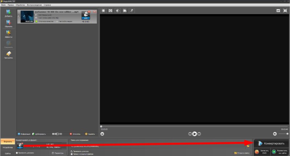
Task: Open the conversion format selector box
Action: [41, 146]
